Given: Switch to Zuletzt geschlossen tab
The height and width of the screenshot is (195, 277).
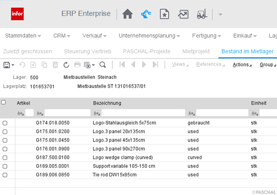Looking at the screenshot, I should (x=27, y=52).
